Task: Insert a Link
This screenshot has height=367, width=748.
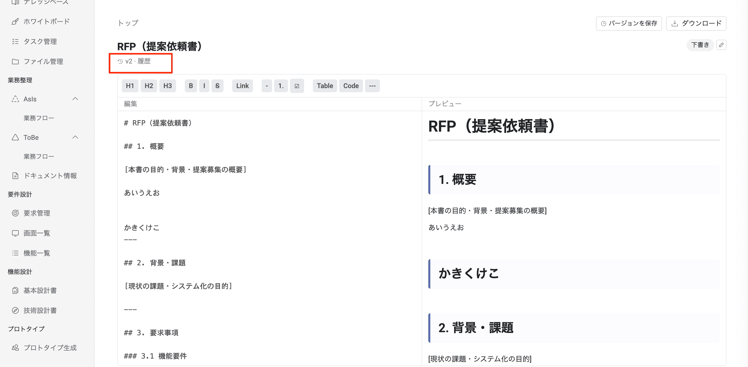Action: coord(242,86)
